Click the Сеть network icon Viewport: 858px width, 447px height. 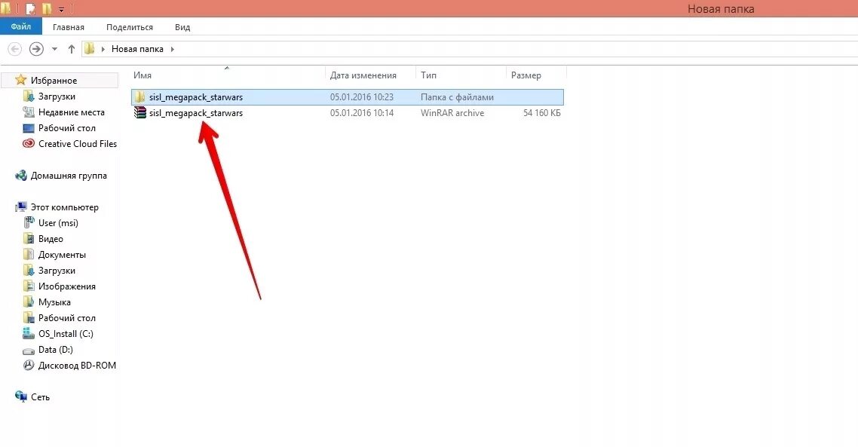[21, 396]
